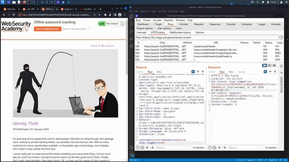Sort history by the # column

(138, 43)
